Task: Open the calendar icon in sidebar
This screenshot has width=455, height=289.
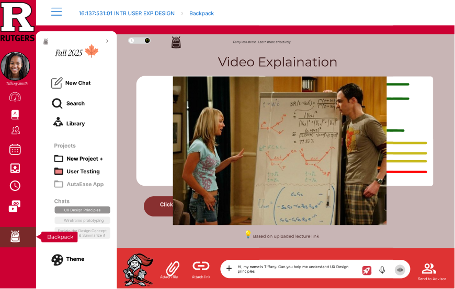Action: [15, 149]
